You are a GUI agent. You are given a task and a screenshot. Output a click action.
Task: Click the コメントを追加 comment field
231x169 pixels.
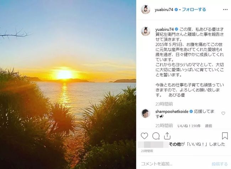pyautogui.click(x=174, y=164)
